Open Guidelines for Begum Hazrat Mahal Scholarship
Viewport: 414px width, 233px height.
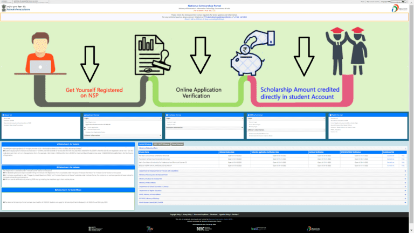click(x=390, y=166)
